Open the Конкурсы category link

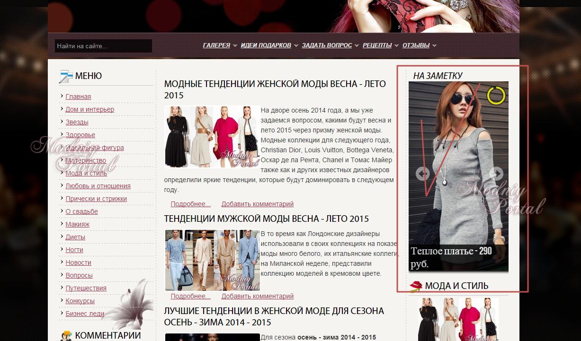80,301
